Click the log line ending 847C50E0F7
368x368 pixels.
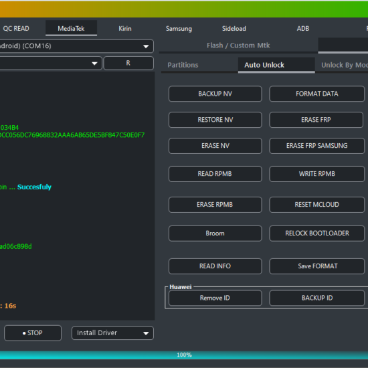72,135
